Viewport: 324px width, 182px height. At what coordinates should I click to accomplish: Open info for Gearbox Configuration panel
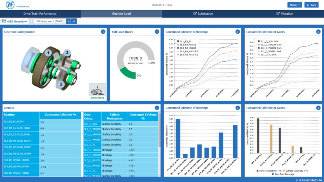pos(103,32)
